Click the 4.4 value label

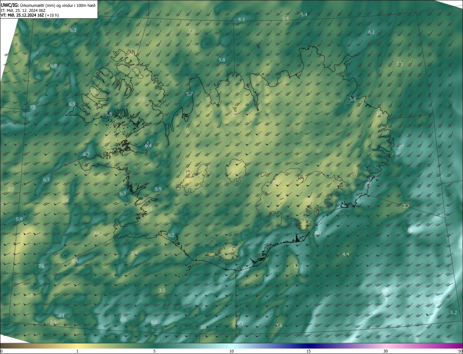point(345,254)
